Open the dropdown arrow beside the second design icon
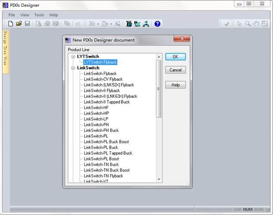The height and width of the screenshot is (215, 273). click(x=111, y=24)
